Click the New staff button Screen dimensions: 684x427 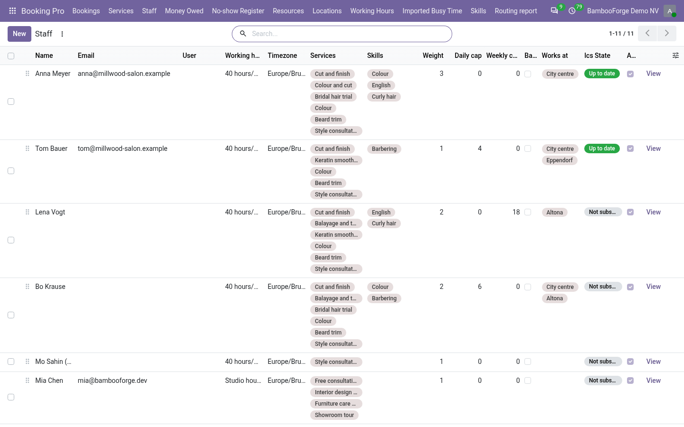click(x=19, y=34)
